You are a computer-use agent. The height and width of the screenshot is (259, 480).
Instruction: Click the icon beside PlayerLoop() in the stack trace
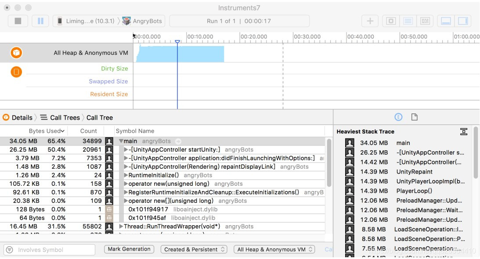coord(350,191)
